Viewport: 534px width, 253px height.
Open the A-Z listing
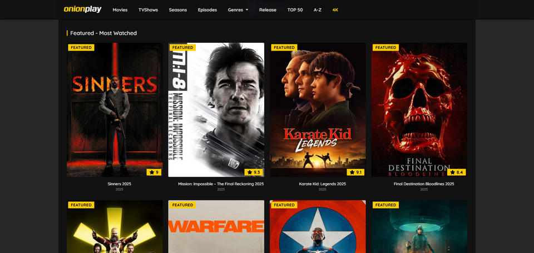(x=318, y=10)
